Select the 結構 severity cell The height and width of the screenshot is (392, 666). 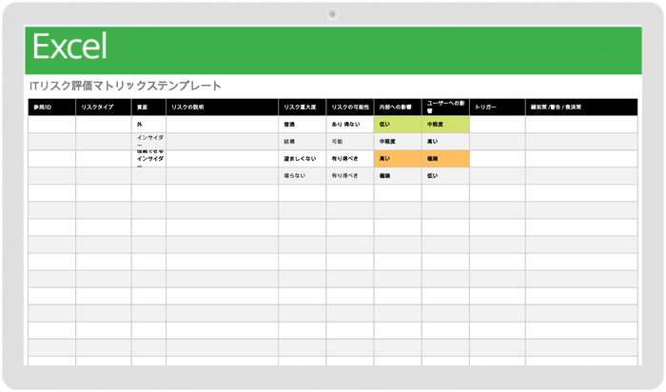[x=302, y=142]
